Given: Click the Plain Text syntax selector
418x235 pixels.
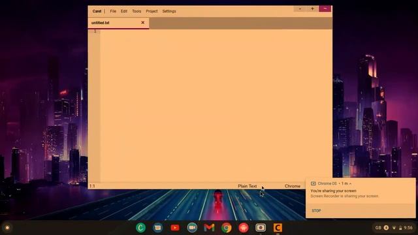Looking at the screenshot, I should 247,186.
